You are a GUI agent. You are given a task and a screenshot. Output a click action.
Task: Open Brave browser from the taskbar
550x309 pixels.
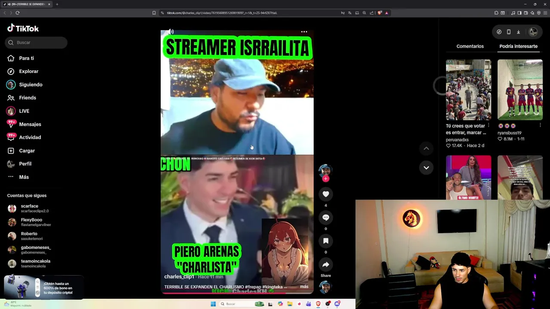point(318,304)
